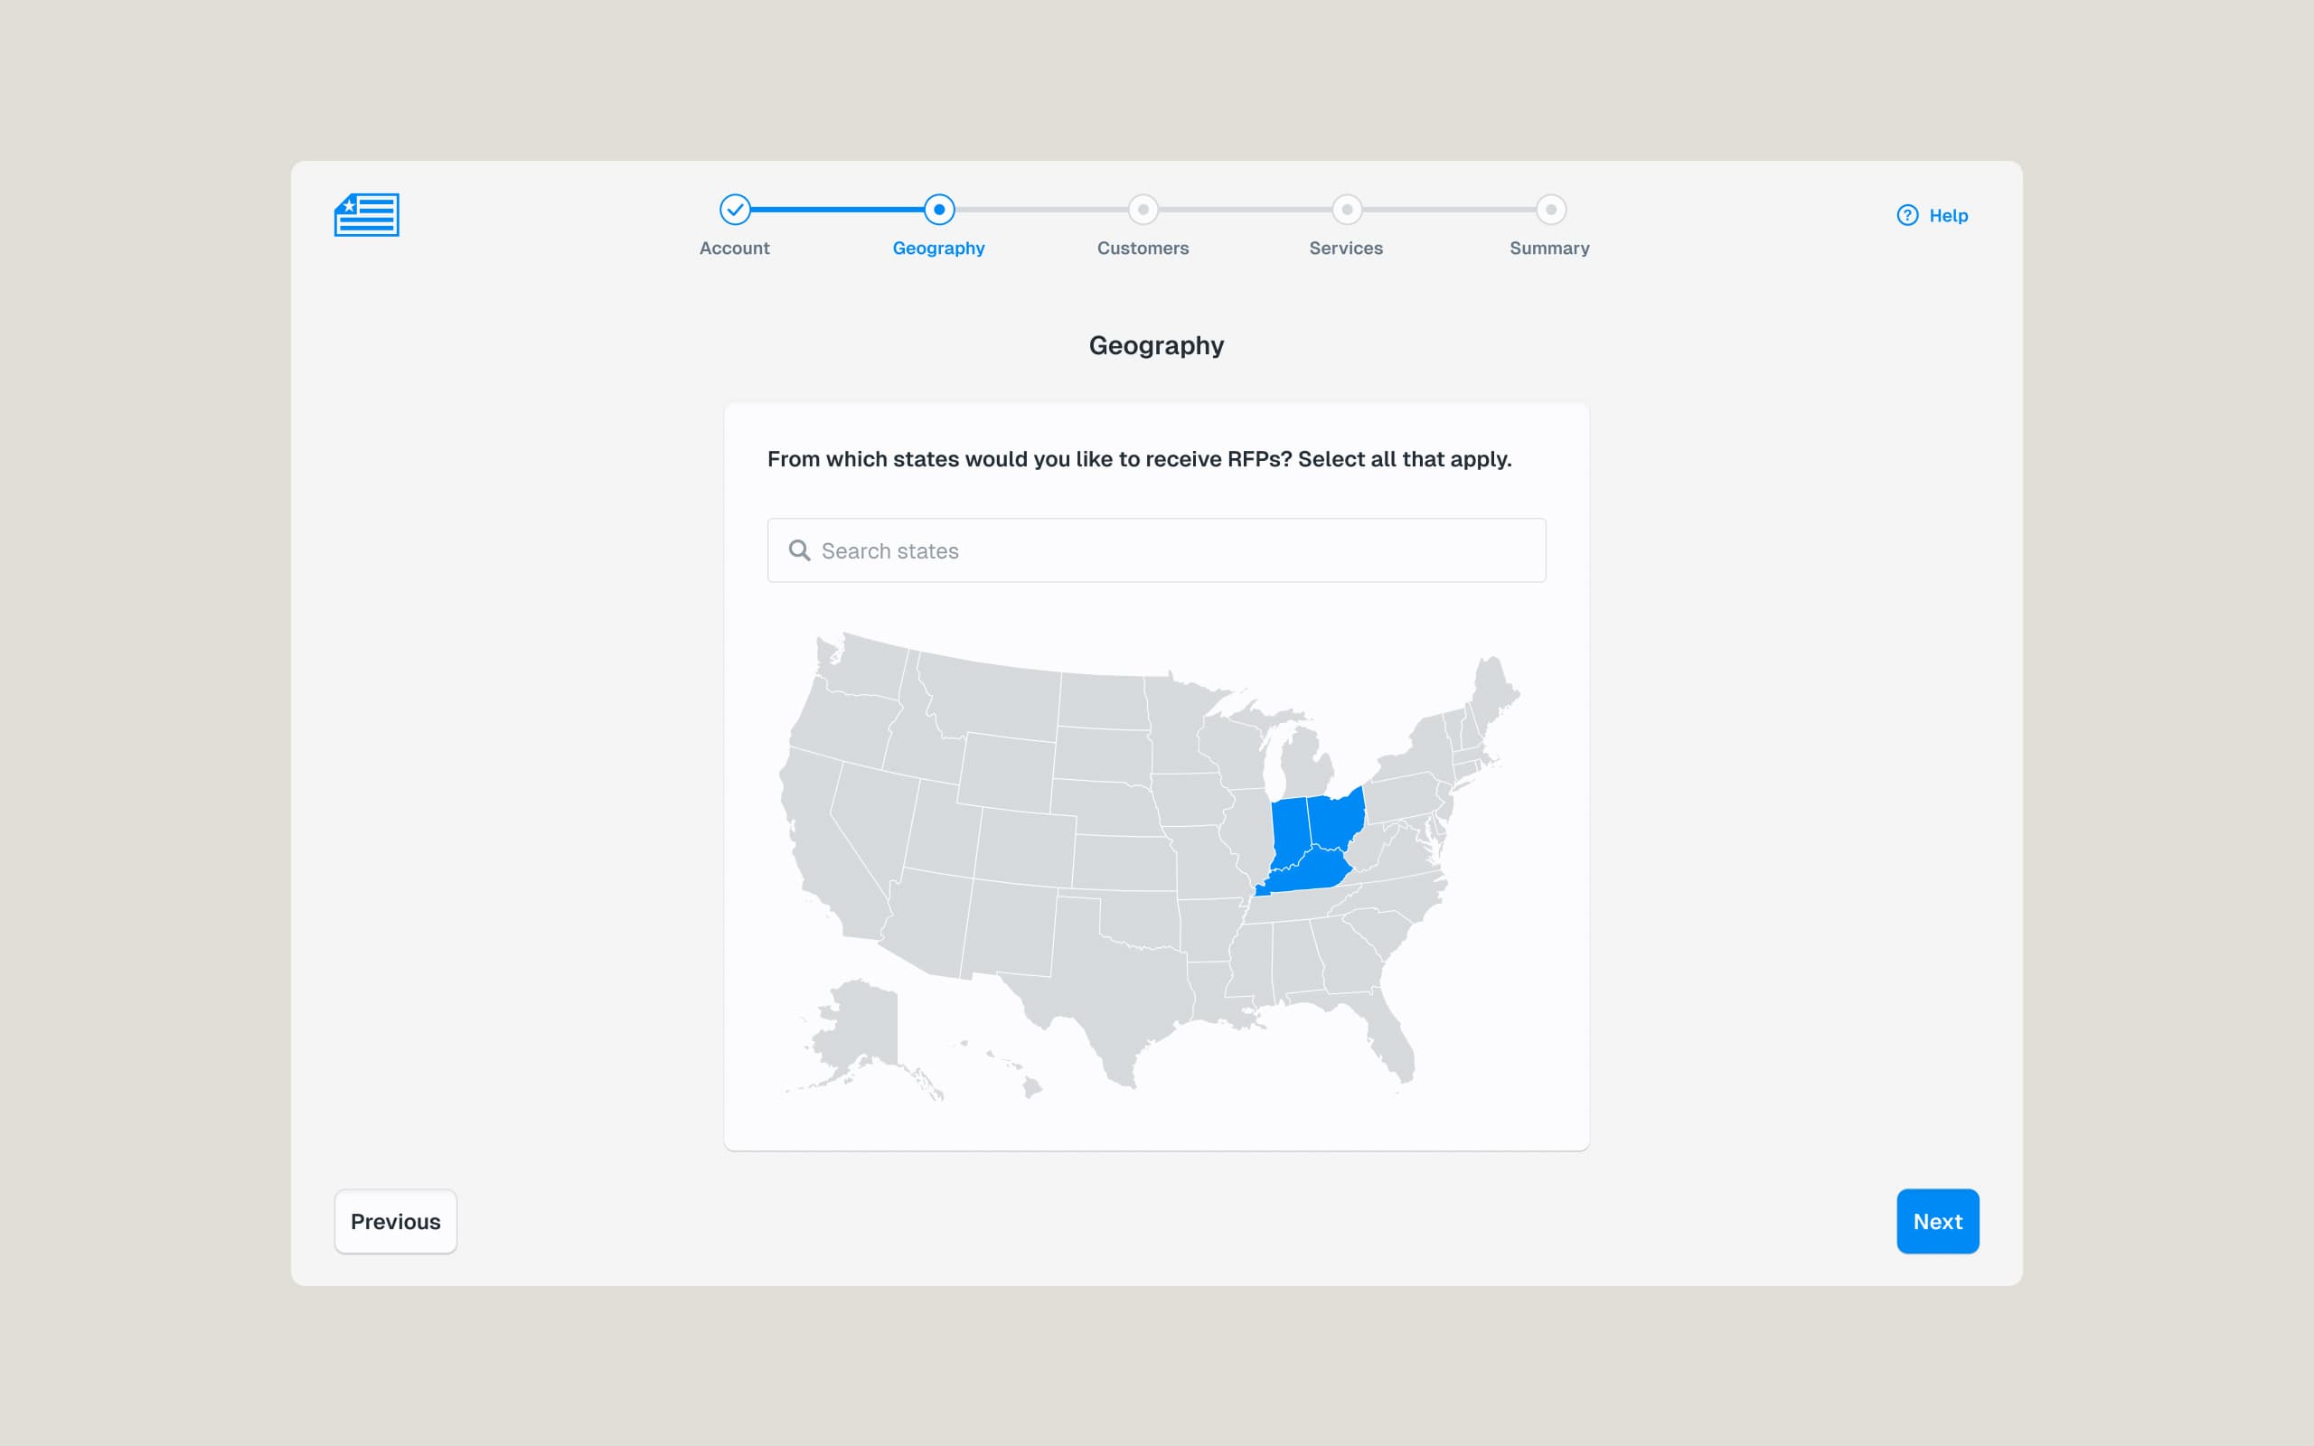Click the Services step circle indicator
The image size is (2314, 1446).
pos(1346,210)
